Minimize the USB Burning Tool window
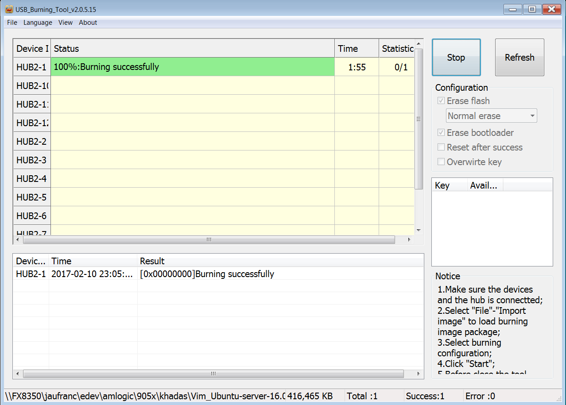Screen dimensions: 566x405 tap(512, 9)
